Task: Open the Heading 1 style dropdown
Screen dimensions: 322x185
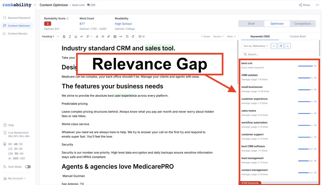Action: point(50,37)
